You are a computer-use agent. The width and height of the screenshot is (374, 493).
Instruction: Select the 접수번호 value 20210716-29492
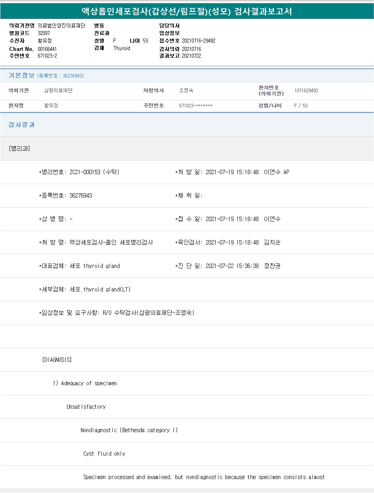click(199, 41)
